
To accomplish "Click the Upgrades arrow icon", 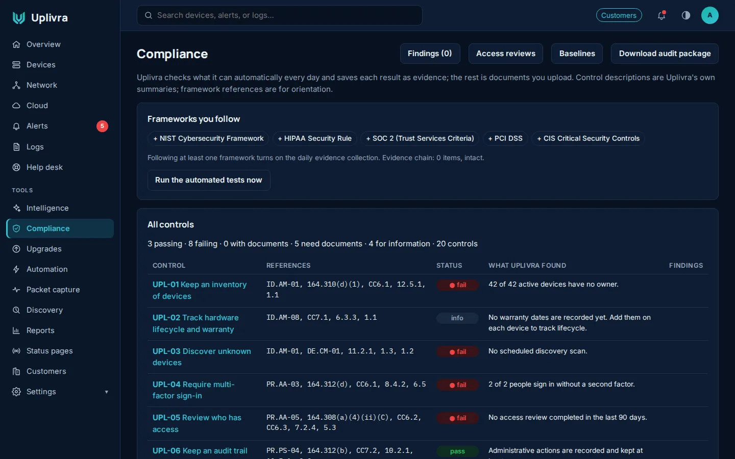I will click(x=16, y=249).
